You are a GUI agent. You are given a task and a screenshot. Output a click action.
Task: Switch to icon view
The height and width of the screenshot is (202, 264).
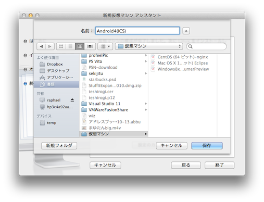61,46
